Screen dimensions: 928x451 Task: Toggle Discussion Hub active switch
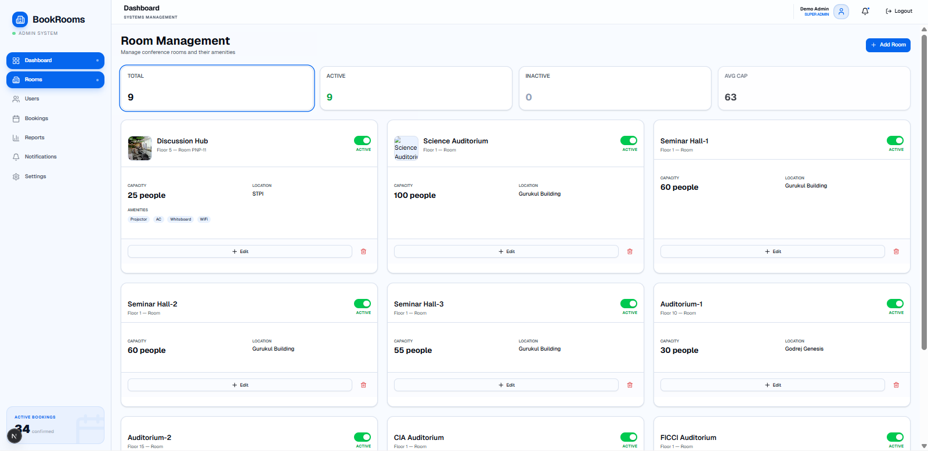[363, 140]
